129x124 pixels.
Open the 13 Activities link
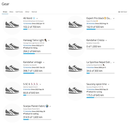coord(90,89)
